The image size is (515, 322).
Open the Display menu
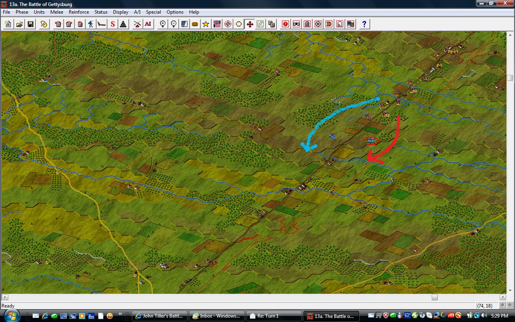[121, 12]
